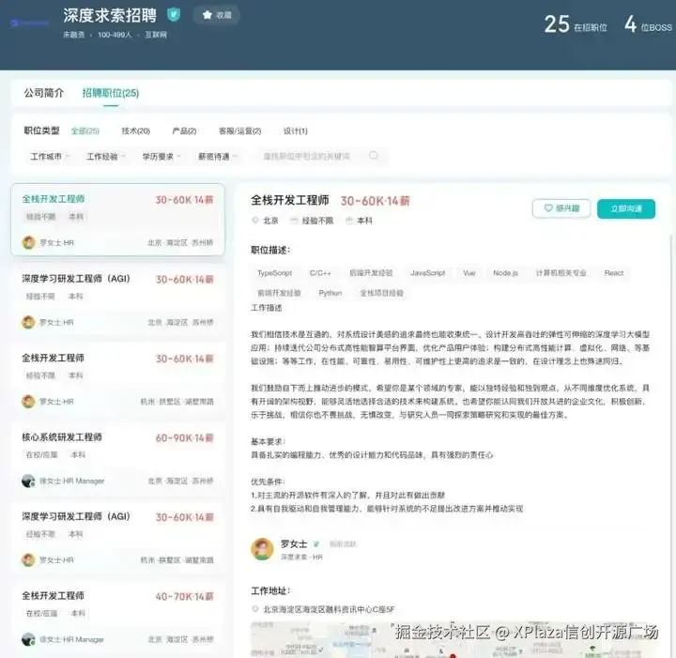The width and height of the screenshot is (676, 658).
Task: Click the verified check icon beside 罗女士
Action: [x=316, y=543]
